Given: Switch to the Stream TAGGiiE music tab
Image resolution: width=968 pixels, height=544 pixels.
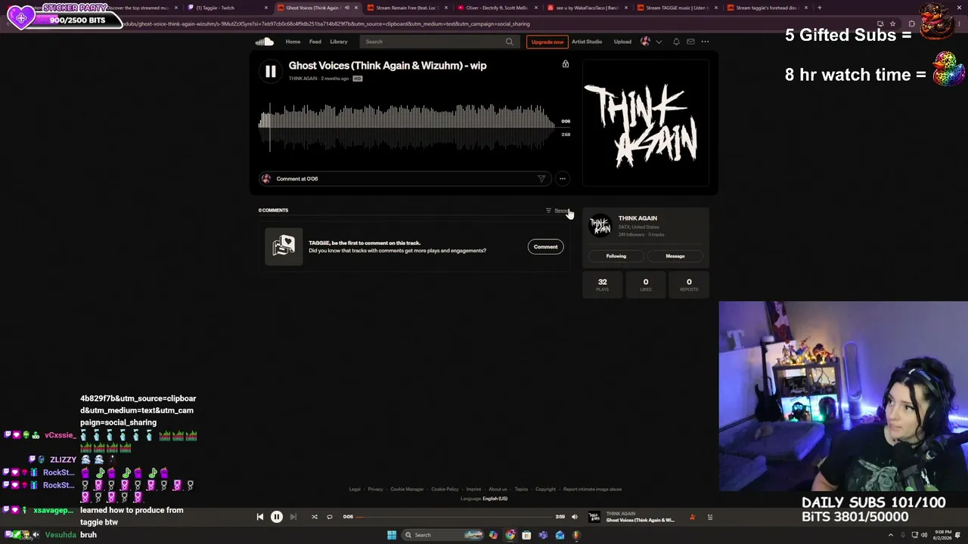Looking at the screenshot, I should [x=677, y=8].
